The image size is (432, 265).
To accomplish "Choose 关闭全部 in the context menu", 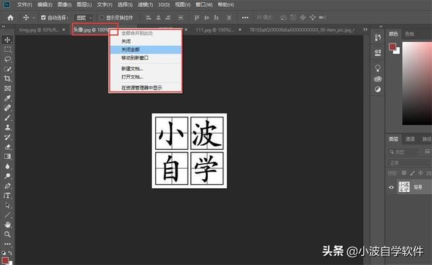I will point(146,49).
